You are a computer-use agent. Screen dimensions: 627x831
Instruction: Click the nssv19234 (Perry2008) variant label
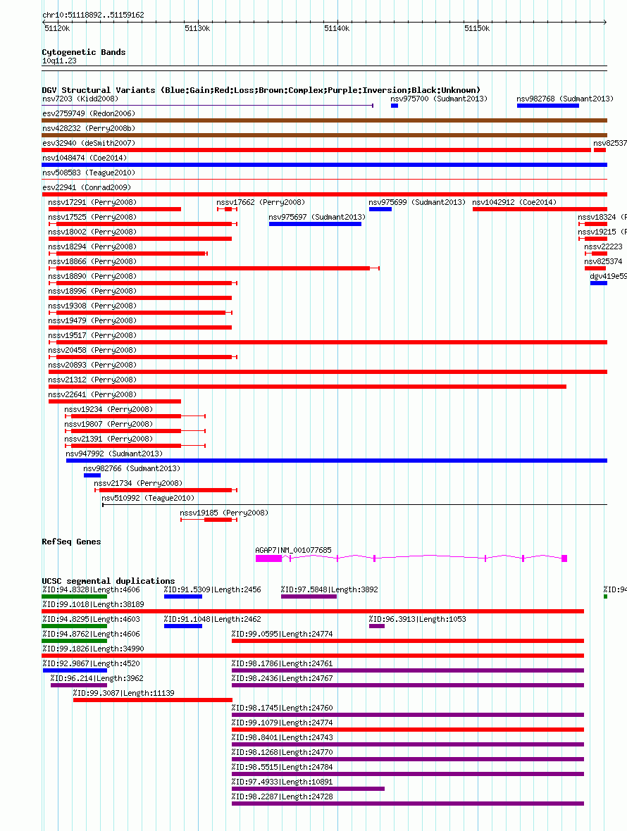pos(108,410)
